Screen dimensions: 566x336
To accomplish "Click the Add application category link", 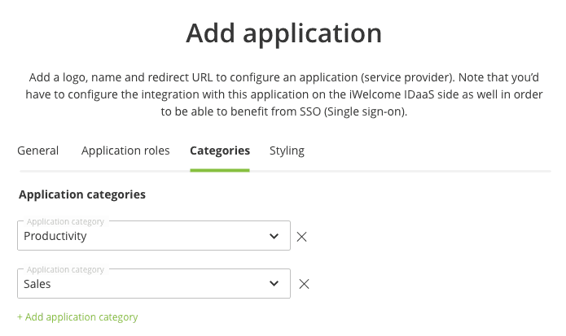I will click(x=81, y=317).
